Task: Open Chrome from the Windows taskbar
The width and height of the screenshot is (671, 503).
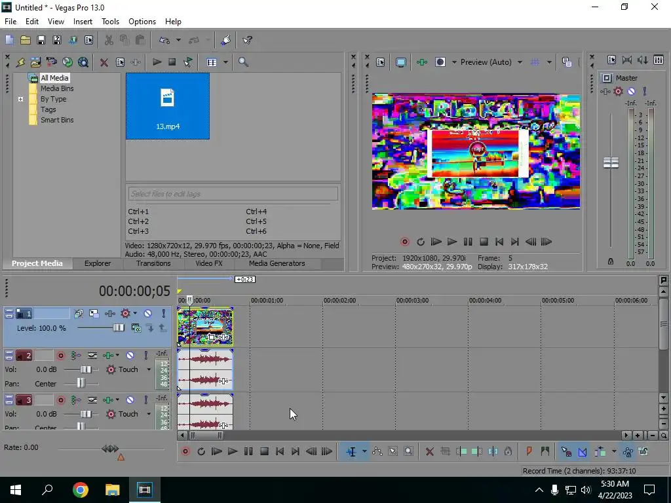Action: coord(81,490)
